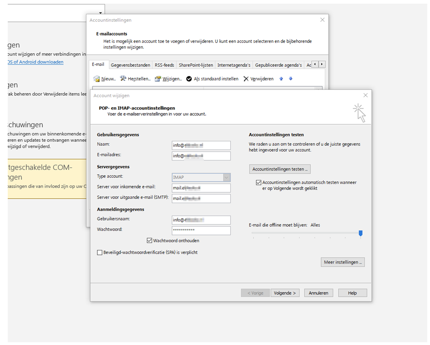Uncheck Accountinstellingen automatisch testen checkbox
This screenshot has height=345, width=430.
259,182
